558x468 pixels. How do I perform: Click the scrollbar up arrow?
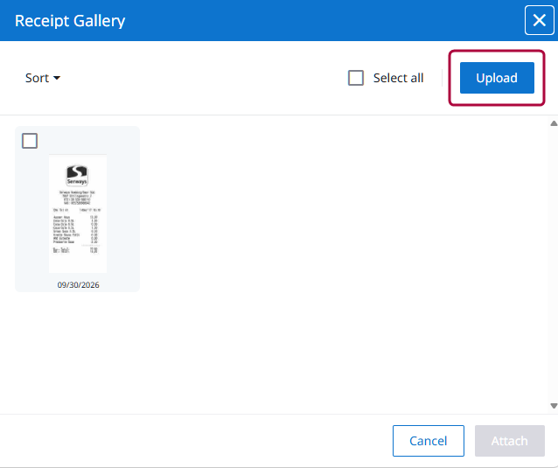pyautogui.click(x=554, y=123)
